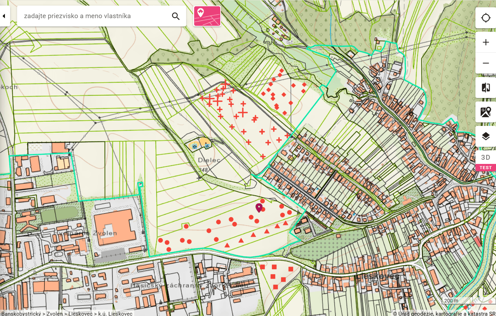Click the Úrad geodézie attribution link
The image size is (496, 316).
click(444, 314)
